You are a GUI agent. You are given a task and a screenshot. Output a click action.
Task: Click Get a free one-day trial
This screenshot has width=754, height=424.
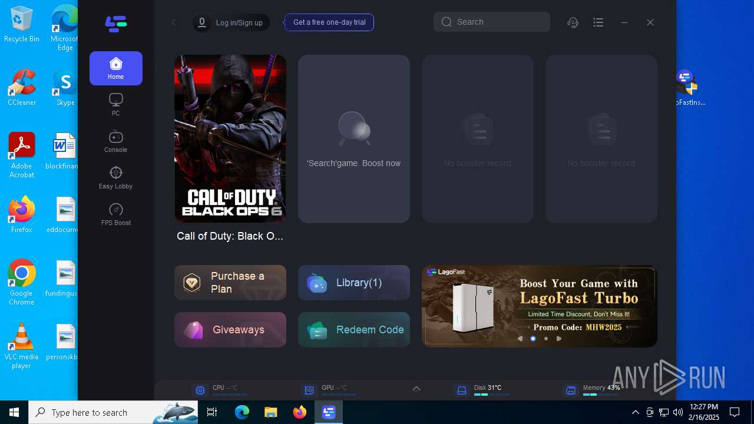(329, 22)
